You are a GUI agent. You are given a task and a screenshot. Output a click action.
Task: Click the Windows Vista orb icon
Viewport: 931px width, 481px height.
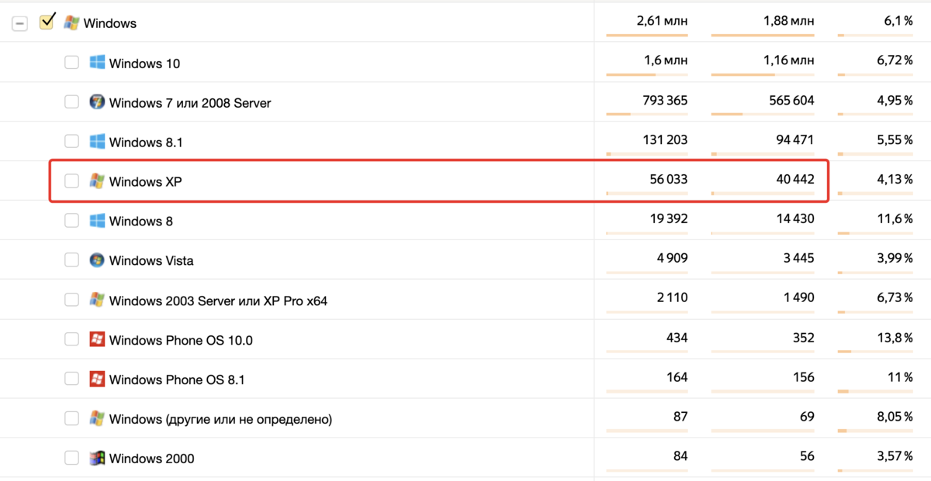pyautogui.click(x=97, y=259)
